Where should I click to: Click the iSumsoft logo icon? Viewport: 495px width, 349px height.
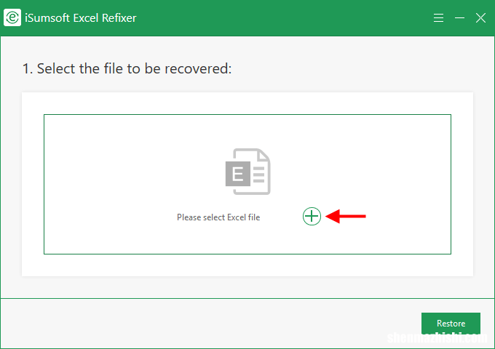12,17
